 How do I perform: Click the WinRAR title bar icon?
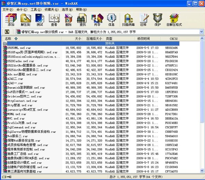pos(3,3)
